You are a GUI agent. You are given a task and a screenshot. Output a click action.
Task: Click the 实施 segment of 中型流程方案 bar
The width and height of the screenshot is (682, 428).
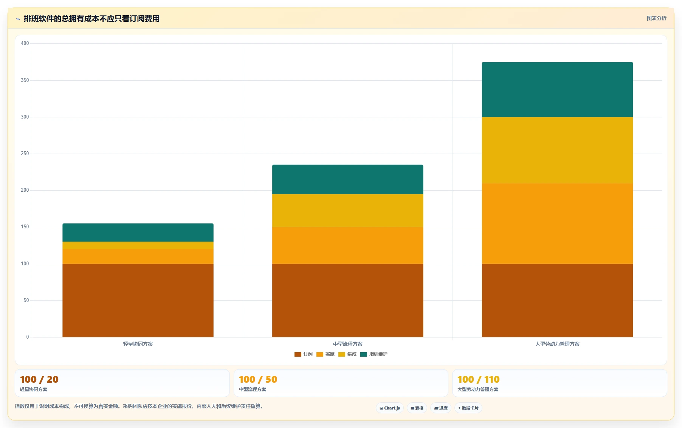click(x=348, y=245)
